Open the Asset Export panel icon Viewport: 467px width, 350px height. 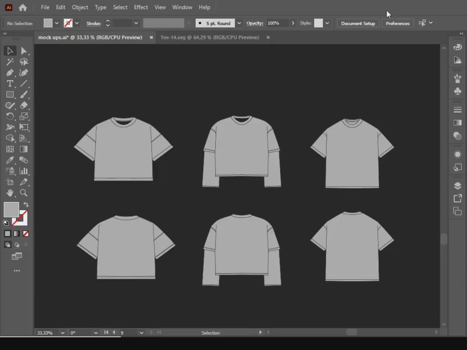pyautogui.click(x=458, y=198)
